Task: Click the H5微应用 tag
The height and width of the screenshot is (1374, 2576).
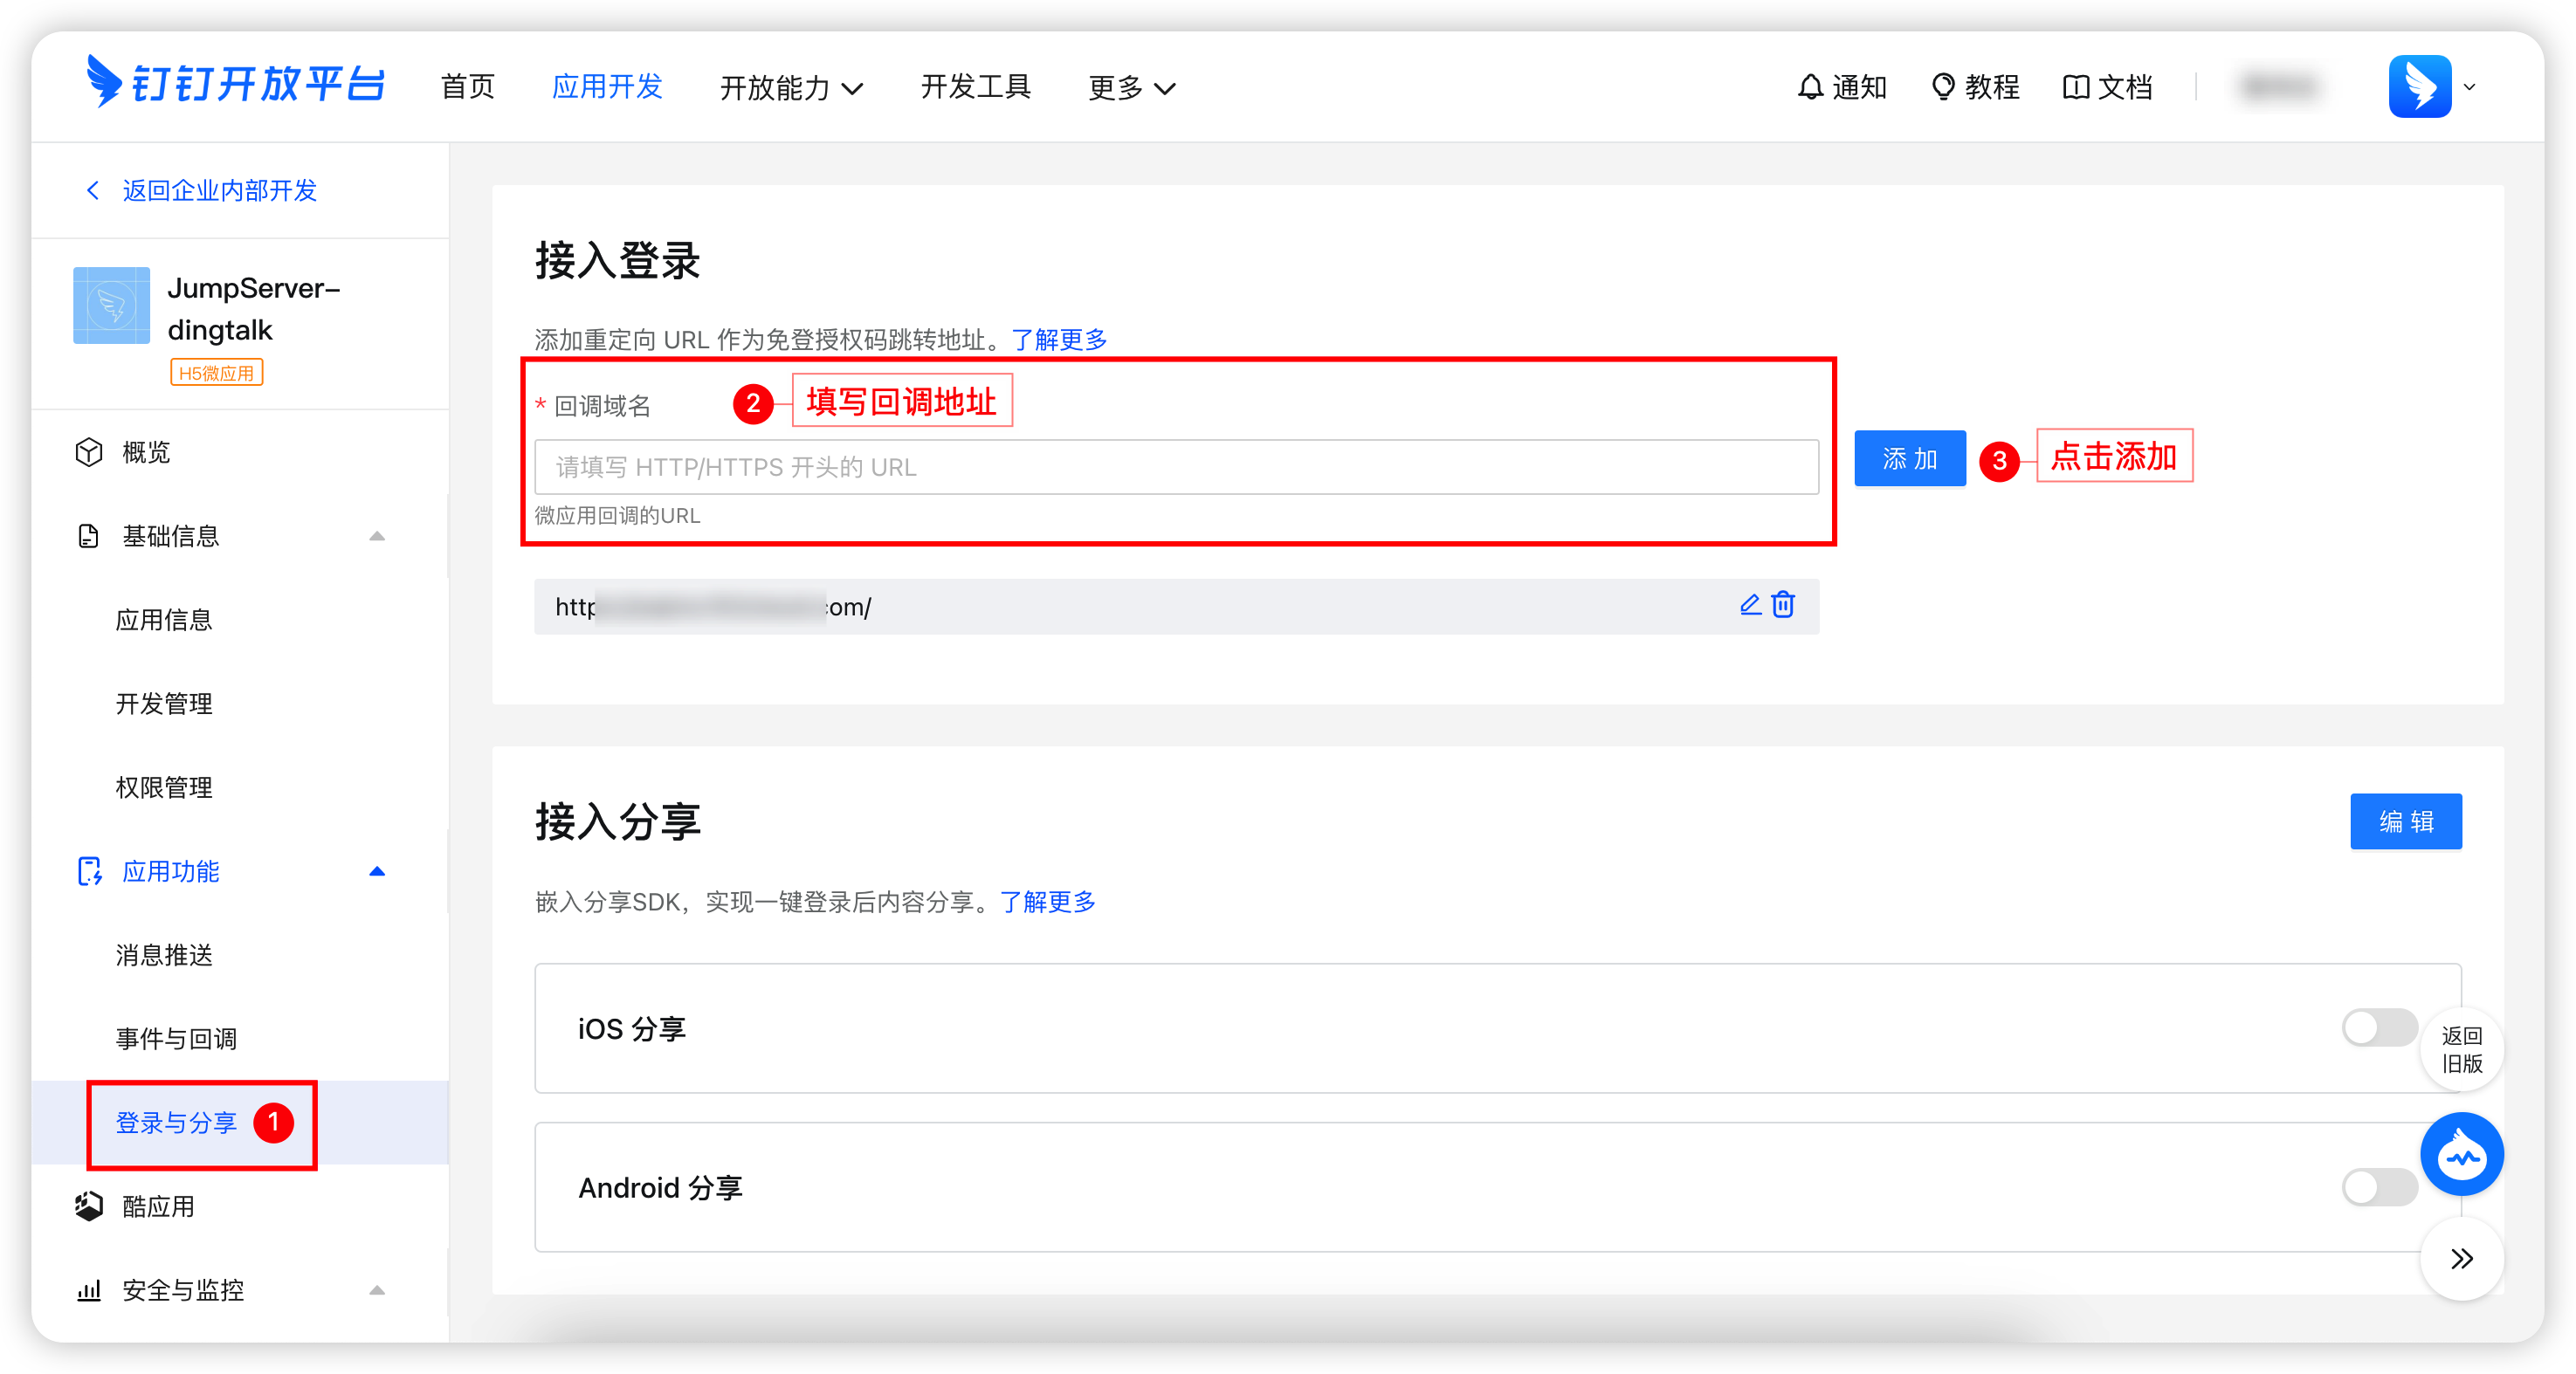Action: click(x=217, y=373)
